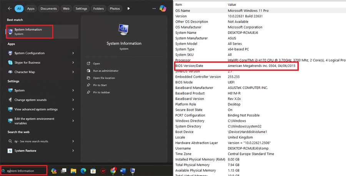Image resolution: width=346 pixels, height=176 pixels.
Task: Expand Skype for Business chevron
Action: (73, 63)
